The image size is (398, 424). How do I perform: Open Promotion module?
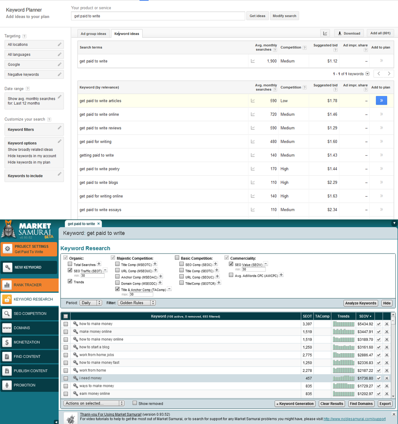tap(29, 385)
